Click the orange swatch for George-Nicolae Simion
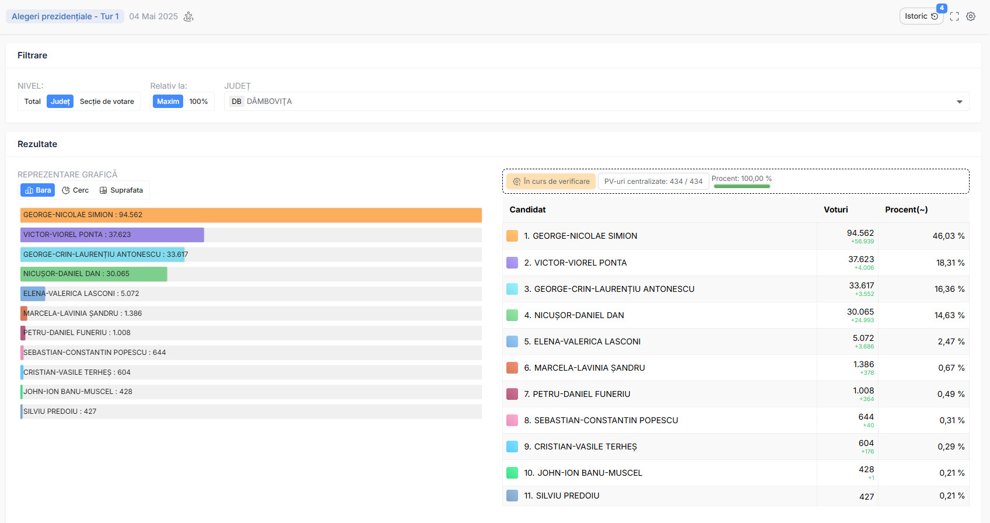Image resolution: width=990 pixels, height=523 pixels. pyautogui.click(x=512, y=236)
